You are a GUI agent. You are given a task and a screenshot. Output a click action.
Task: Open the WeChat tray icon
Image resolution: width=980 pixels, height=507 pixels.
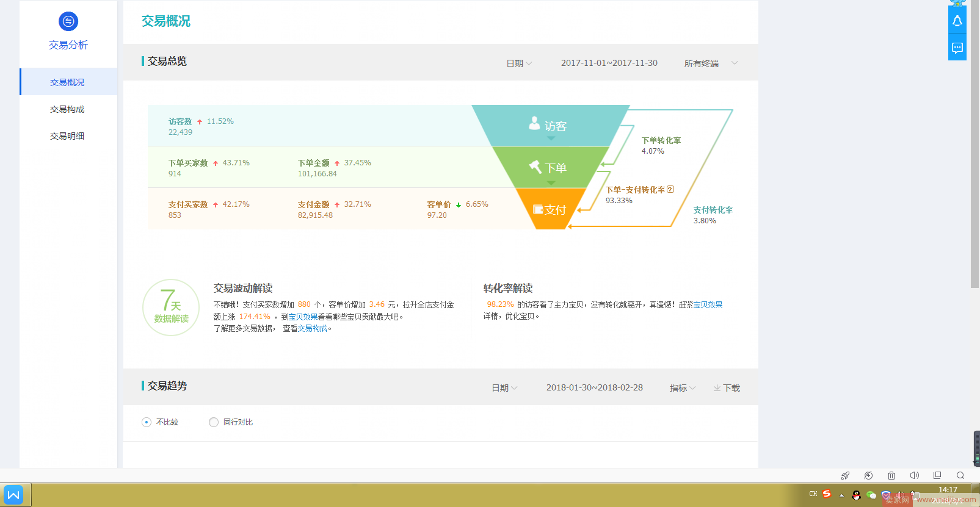pos(871,495)
